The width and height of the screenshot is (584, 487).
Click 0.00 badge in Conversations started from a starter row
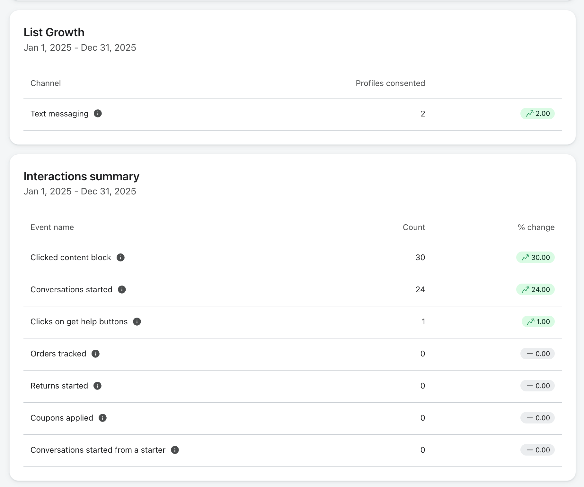(537, 450)
